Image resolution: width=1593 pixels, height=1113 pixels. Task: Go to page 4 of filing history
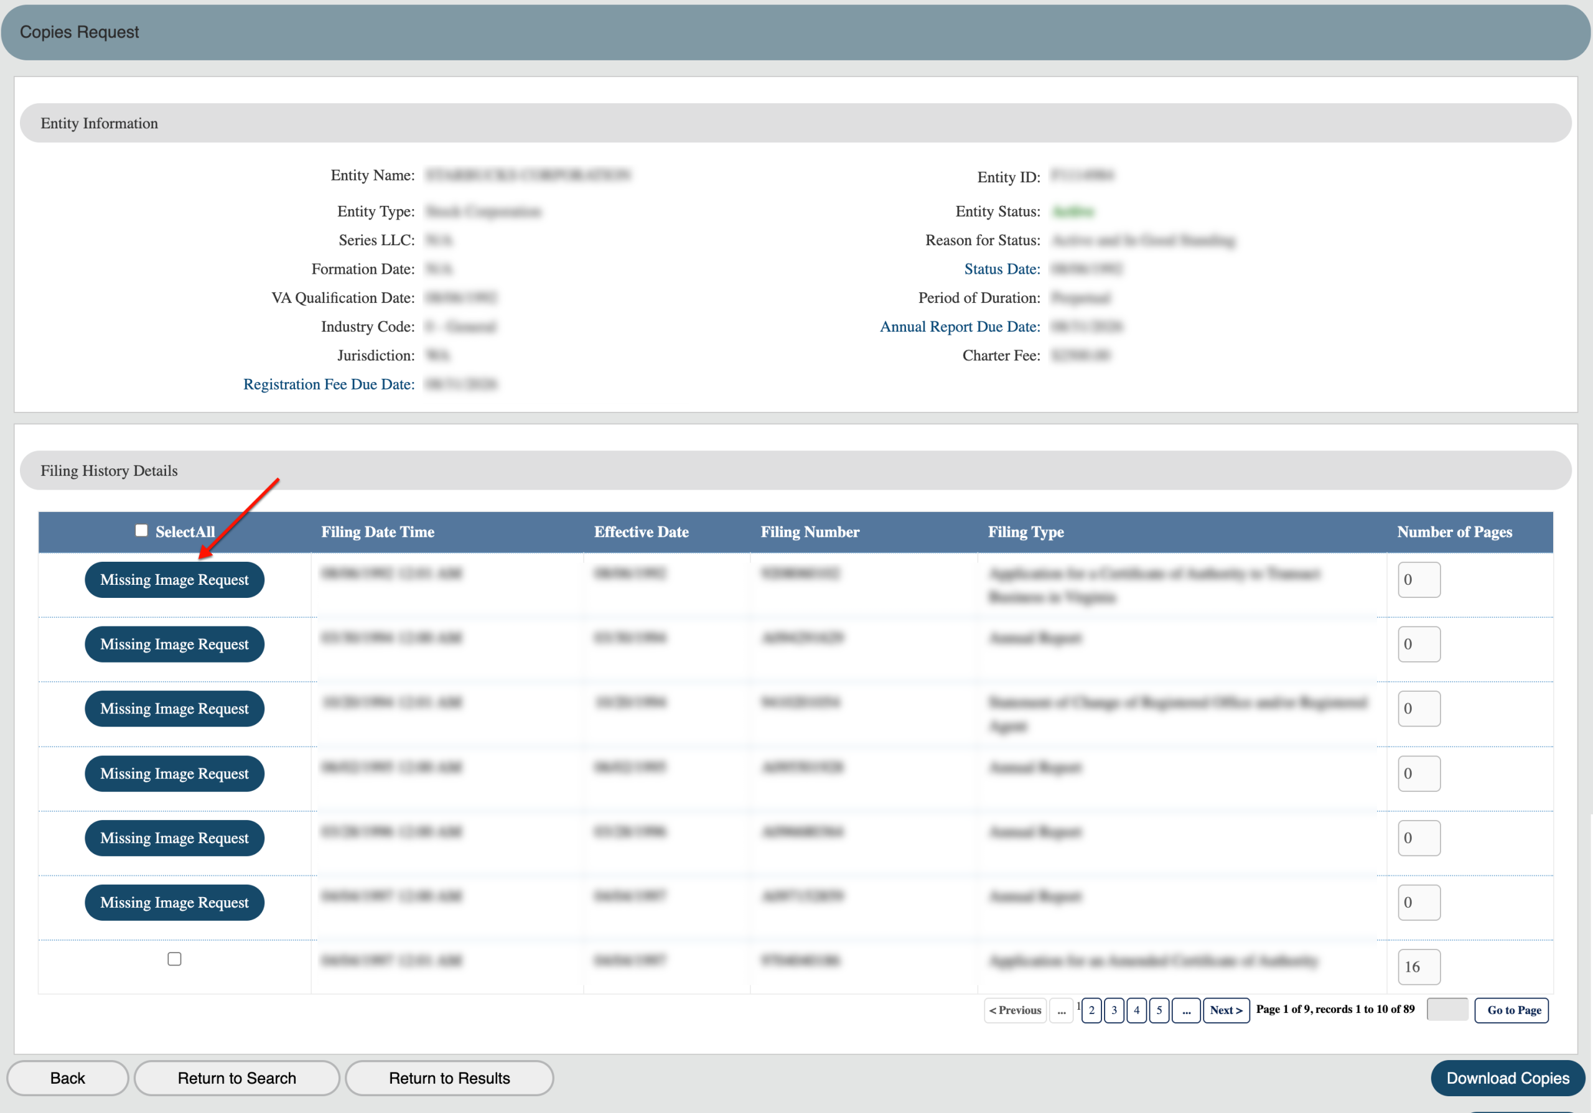pyautogui.click(x=1136, y=1010)
